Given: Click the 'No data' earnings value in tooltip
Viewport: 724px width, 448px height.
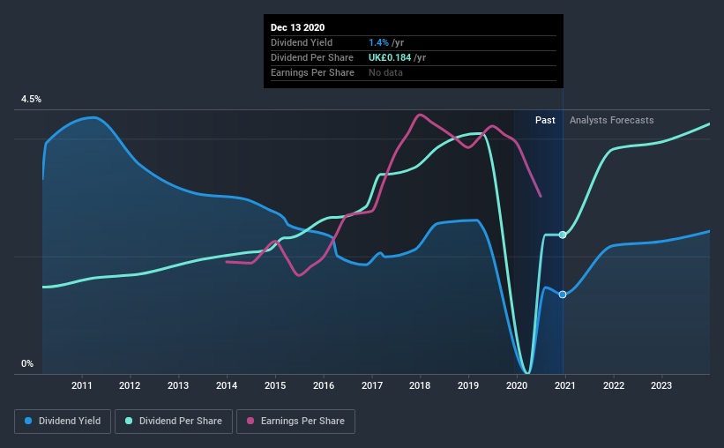Looking at the screenshot, I should tap(385, 72).
